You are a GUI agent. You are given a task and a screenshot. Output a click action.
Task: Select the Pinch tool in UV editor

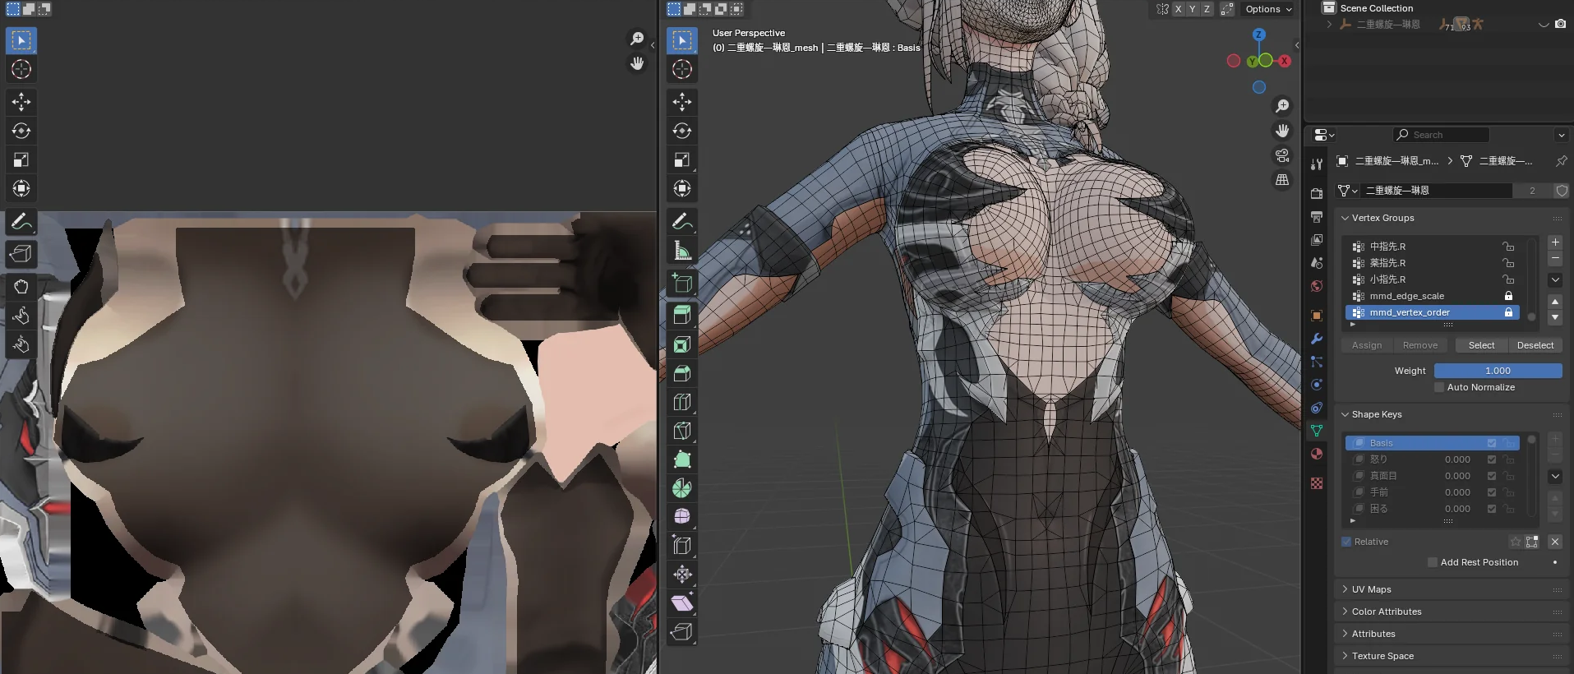[x=21, y=344]
